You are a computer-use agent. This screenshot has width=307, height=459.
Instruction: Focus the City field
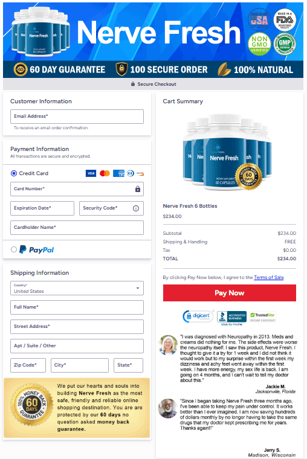pyautogui.click(x=80, y=365)
